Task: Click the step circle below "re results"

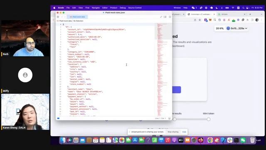Action: [x=175, y=119]
